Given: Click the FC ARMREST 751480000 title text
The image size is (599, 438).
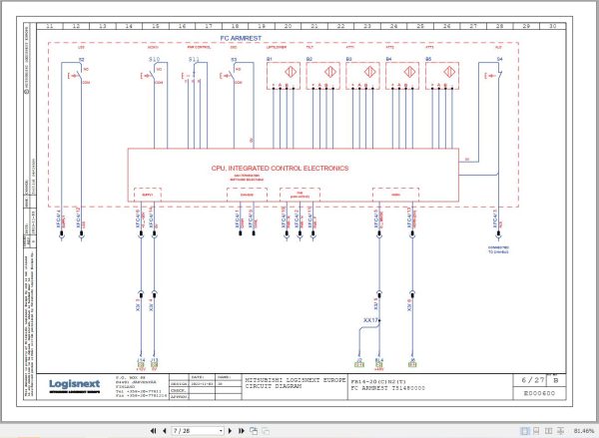Looking at the screenshot, I should 388,388.
